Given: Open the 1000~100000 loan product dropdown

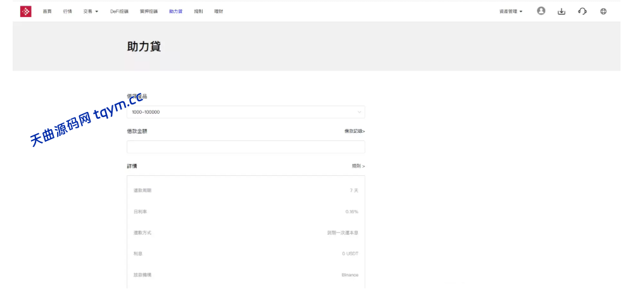Looking at the screenshot, I should (246, 112).
